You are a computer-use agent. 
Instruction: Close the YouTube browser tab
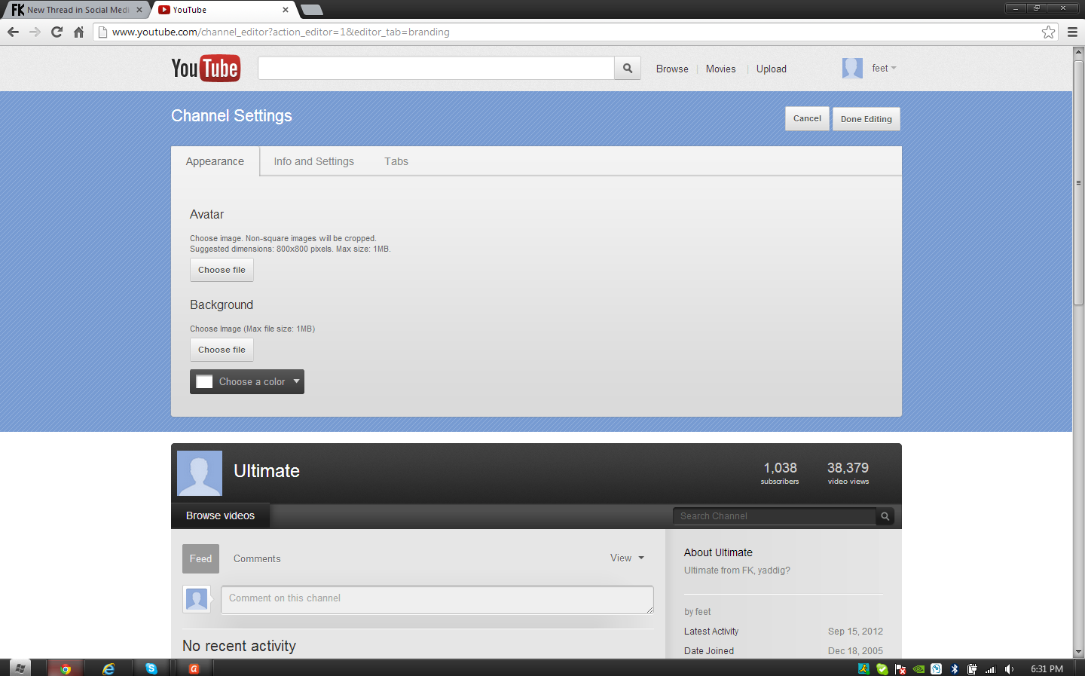(x=286, y=10)
